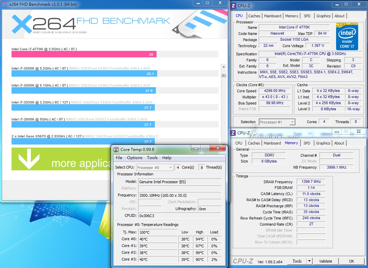Screen dimensions: 368x268
Task: Open the File menu in Core Temp
Action: tap(119, 157)
